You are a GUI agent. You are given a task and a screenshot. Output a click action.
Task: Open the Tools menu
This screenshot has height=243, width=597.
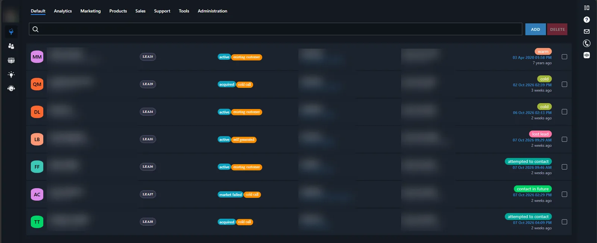pos(184,11)
